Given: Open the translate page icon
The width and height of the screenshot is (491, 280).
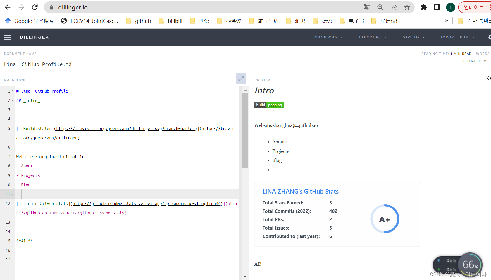Looking at the screenshot, I should click(x=367, y=8).
